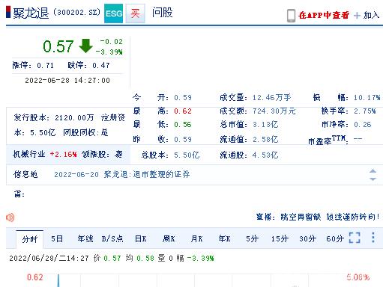This screenshot has width=383, height=287.
Task: Switch to the B/S点 tab
Action: (x=112, y=239)
